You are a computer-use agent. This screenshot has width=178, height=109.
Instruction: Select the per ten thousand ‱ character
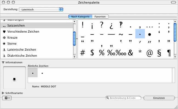click(121, 53)
